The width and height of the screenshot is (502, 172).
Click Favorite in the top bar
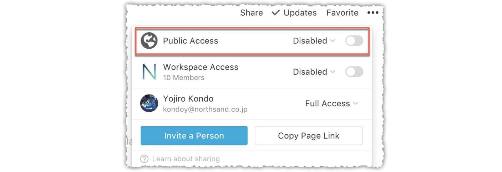coord(343,13)
